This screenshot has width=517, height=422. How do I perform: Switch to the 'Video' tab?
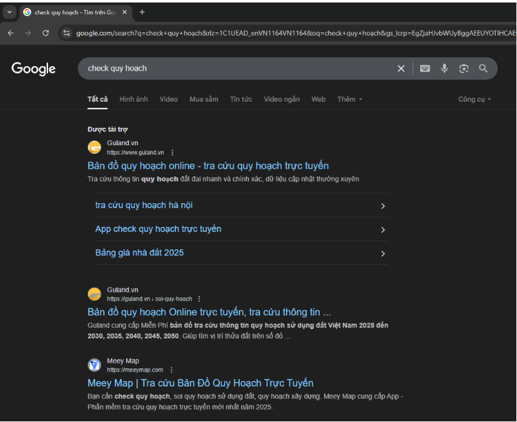(x=169, y=99)
